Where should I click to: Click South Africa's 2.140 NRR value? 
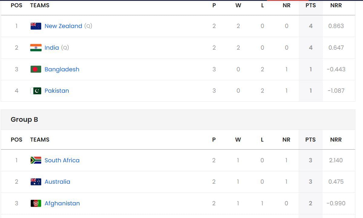pos(336,160)
